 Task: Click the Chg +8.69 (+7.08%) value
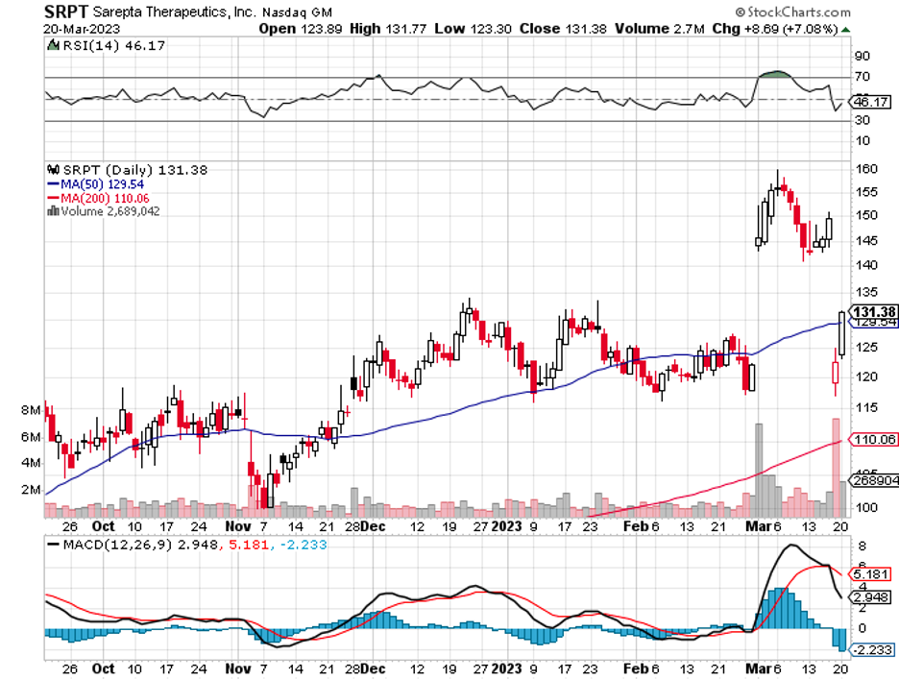[x=775, y=29]
